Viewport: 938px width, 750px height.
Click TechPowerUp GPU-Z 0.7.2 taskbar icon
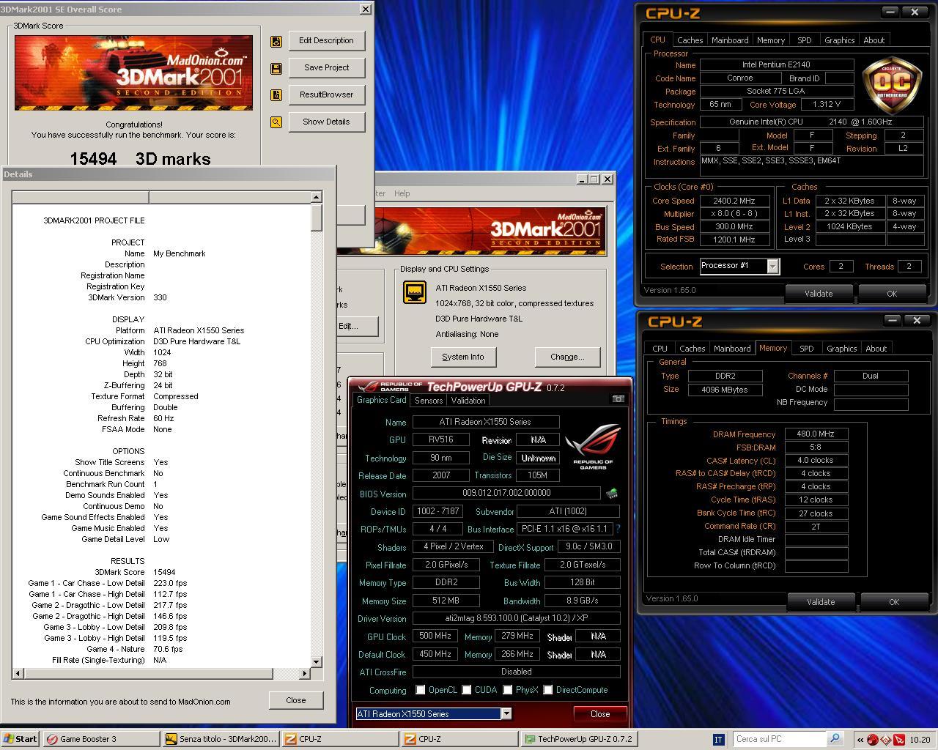coord(530,740)
